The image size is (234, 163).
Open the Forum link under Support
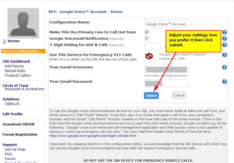click(x=10, y=159)
